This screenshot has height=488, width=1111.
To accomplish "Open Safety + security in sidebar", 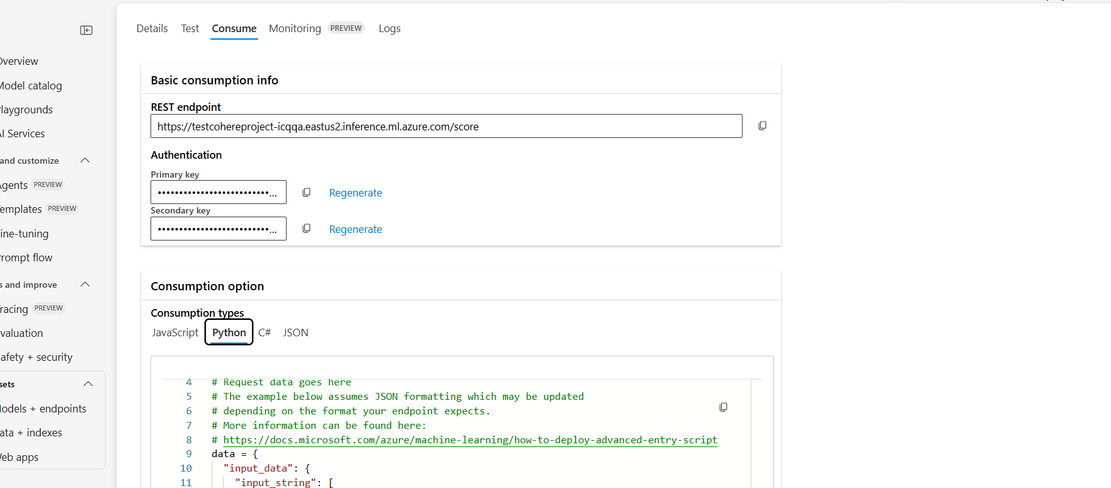I will 36,357.
